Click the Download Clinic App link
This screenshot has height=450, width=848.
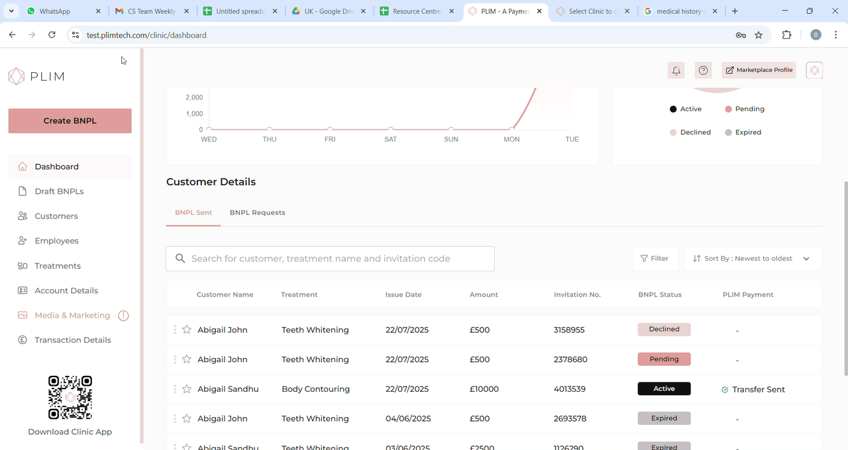70,432
